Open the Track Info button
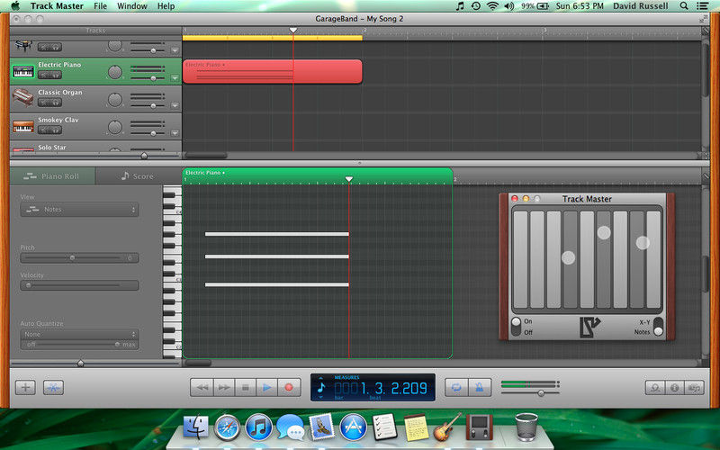This screenshot has height=450, width=720. pos(674,388)
